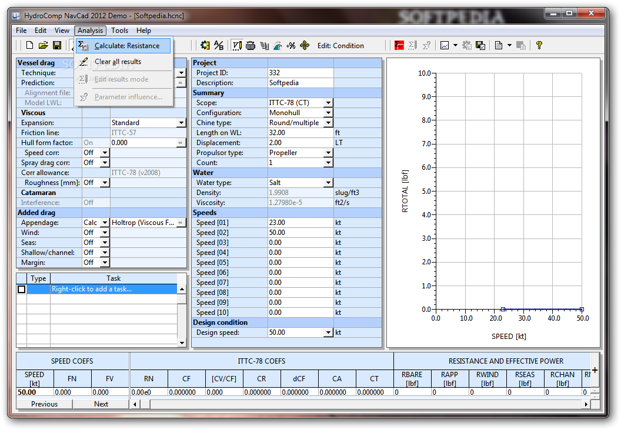Expand the Configuration Monohull dropdown
This screenshot has width=621, height=430.
328,113
